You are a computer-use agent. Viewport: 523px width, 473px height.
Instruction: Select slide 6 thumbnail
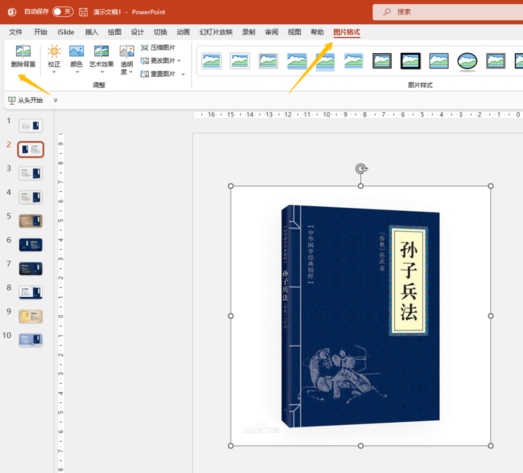click(x=31, y=245)
